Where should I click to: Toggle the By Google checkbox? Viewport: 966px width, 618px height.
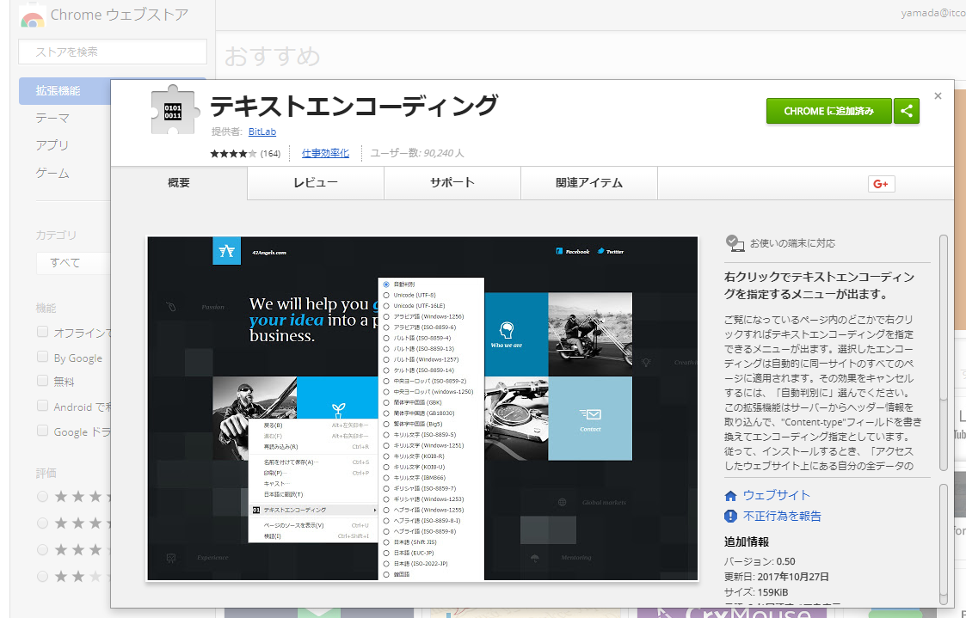42,357
